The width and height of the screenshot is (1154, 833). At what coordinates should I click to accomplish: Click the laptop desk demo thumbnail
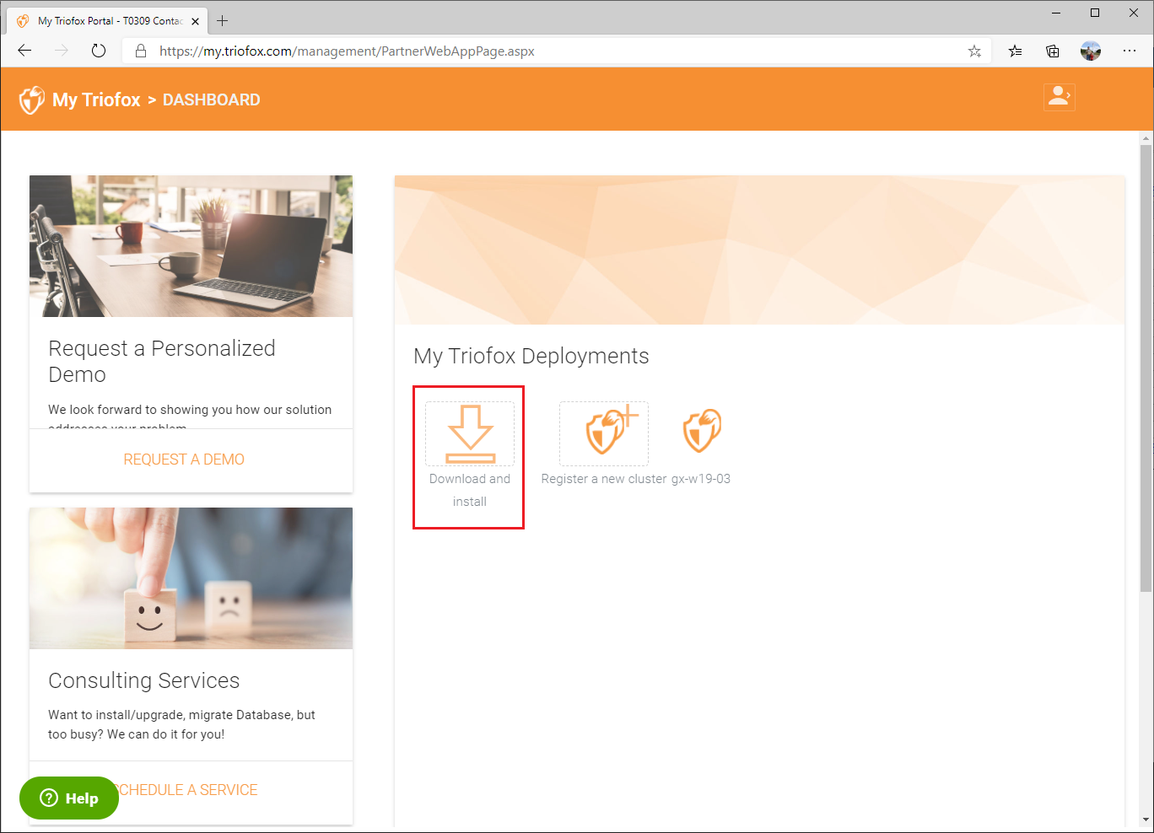191,246
